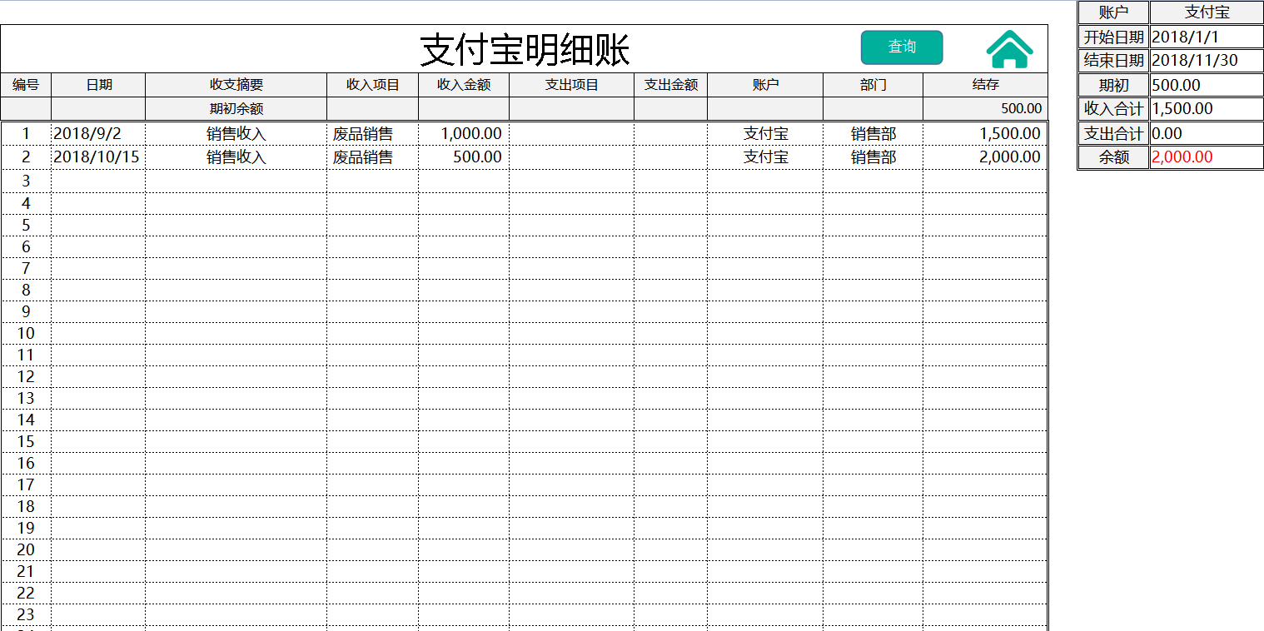The height and width of the screenshot is (631, 1264).
Task: Click the 账户 label in summary panel
Action: click(1113, 12)
